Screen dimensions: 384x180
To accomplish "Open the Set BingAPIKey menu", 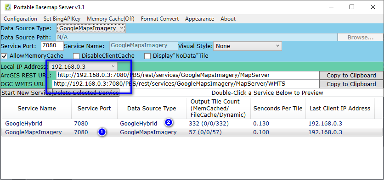I will tap(62, 19).
